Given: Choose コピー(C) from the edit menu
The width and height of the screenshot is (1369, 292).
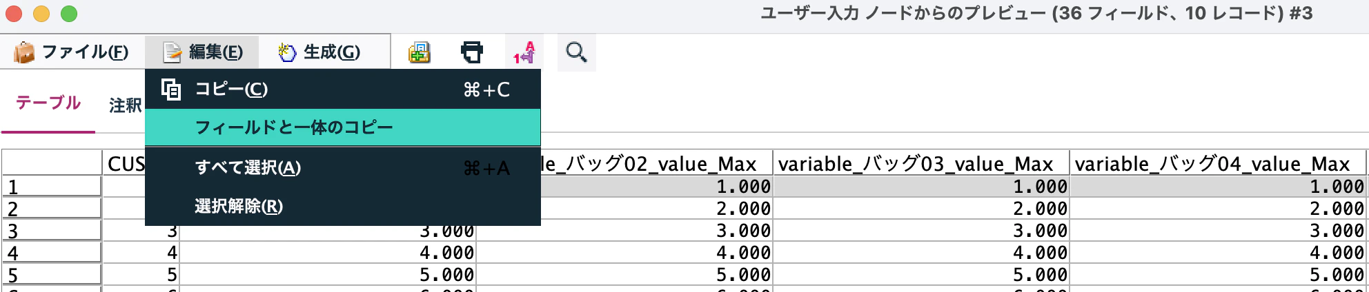Looking at the screenshot, I should (343, 90).
